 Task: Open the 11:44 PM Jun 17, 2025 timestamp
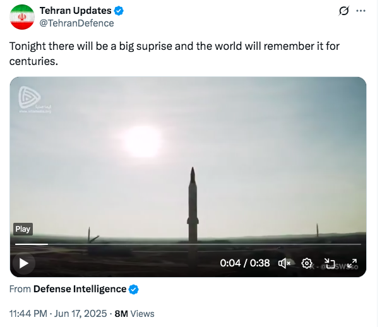coord(58,314)
